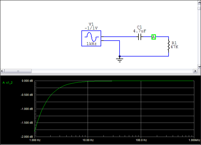Image resolution: width=201 pixels, height=145 pixels.
Task: Click the -1.500 dB axis label
Action: pyautogui.click(x=27, y=123)
